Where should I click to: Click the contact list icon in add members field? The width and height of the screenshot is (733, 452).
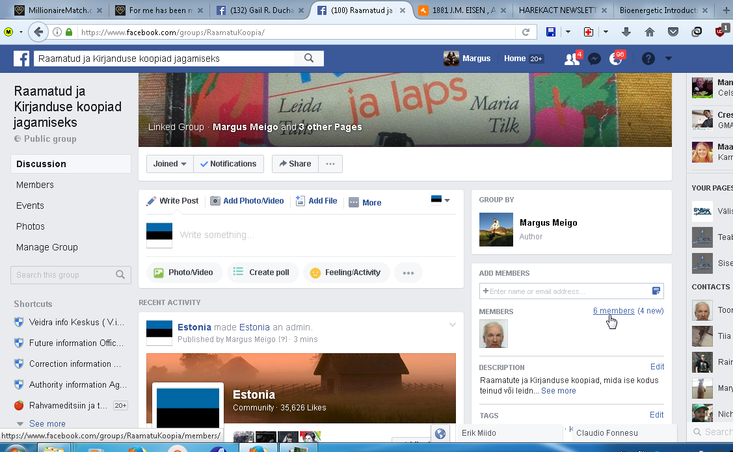[x=656, y=291]
